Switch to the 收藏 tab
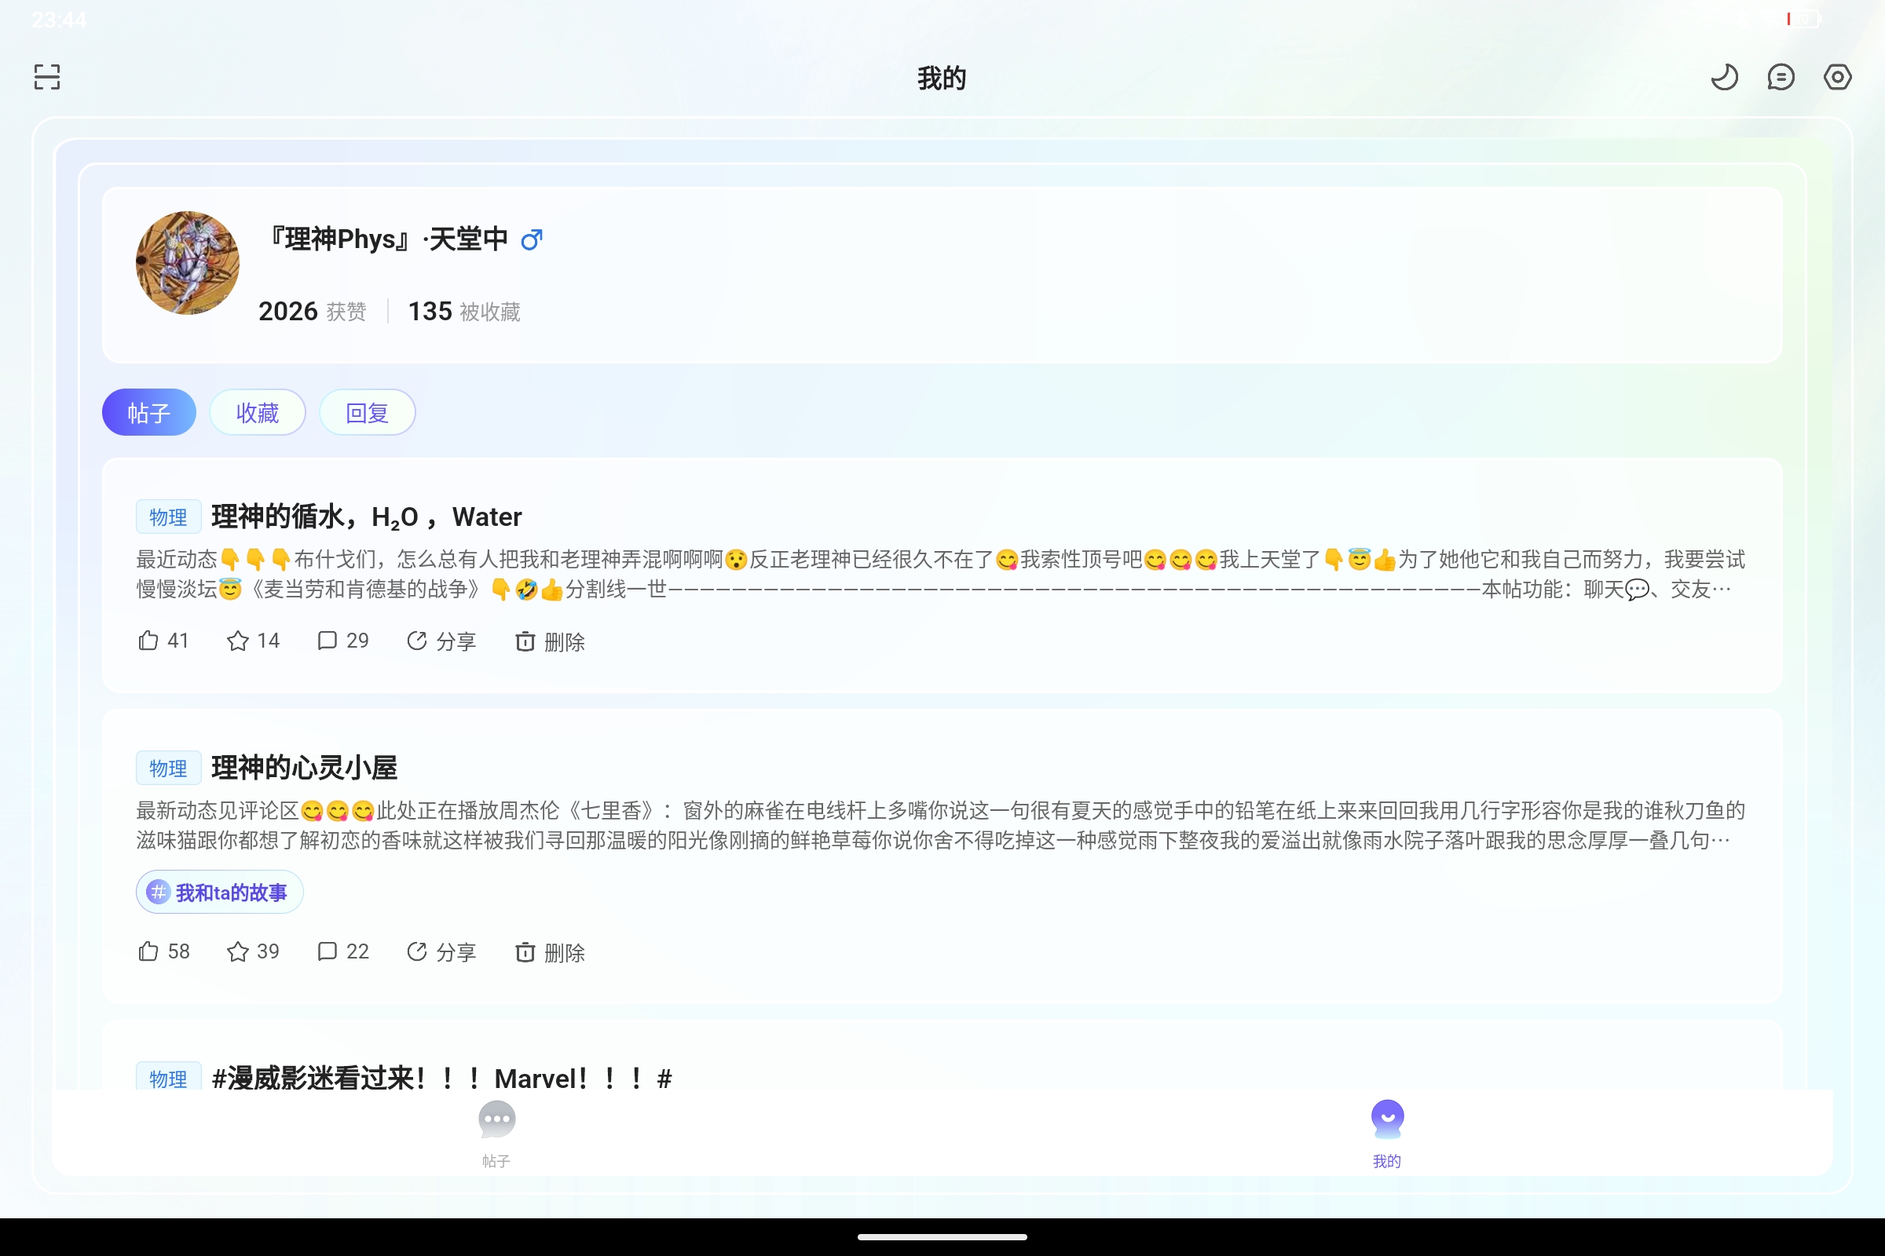Viewport: 1885px width, 1256px height. click(x=258, y=411)
